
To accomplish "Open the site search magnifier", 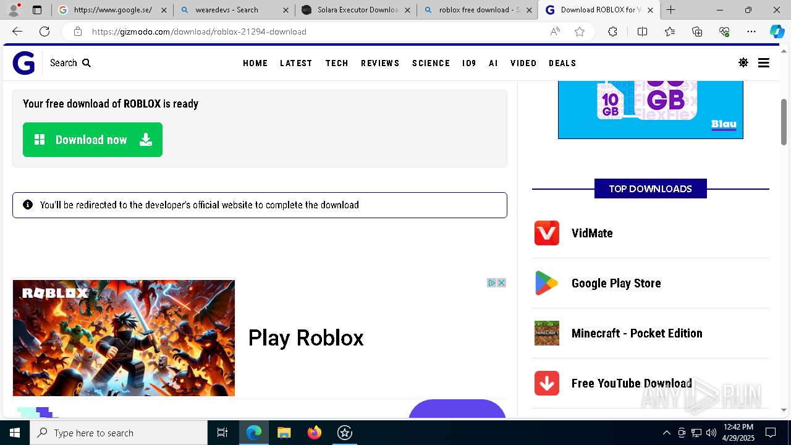I will [x=87, y=63].
